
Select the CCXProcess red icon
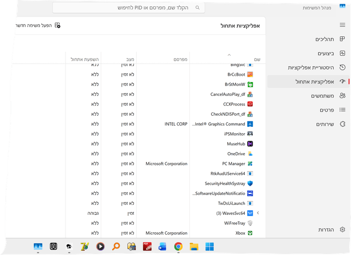pyautogui.click(x=250, y=104)
